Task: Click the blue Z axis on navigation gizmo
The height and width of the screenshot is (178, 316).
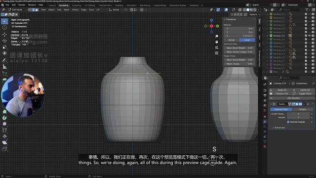Action: coord(211,20)
